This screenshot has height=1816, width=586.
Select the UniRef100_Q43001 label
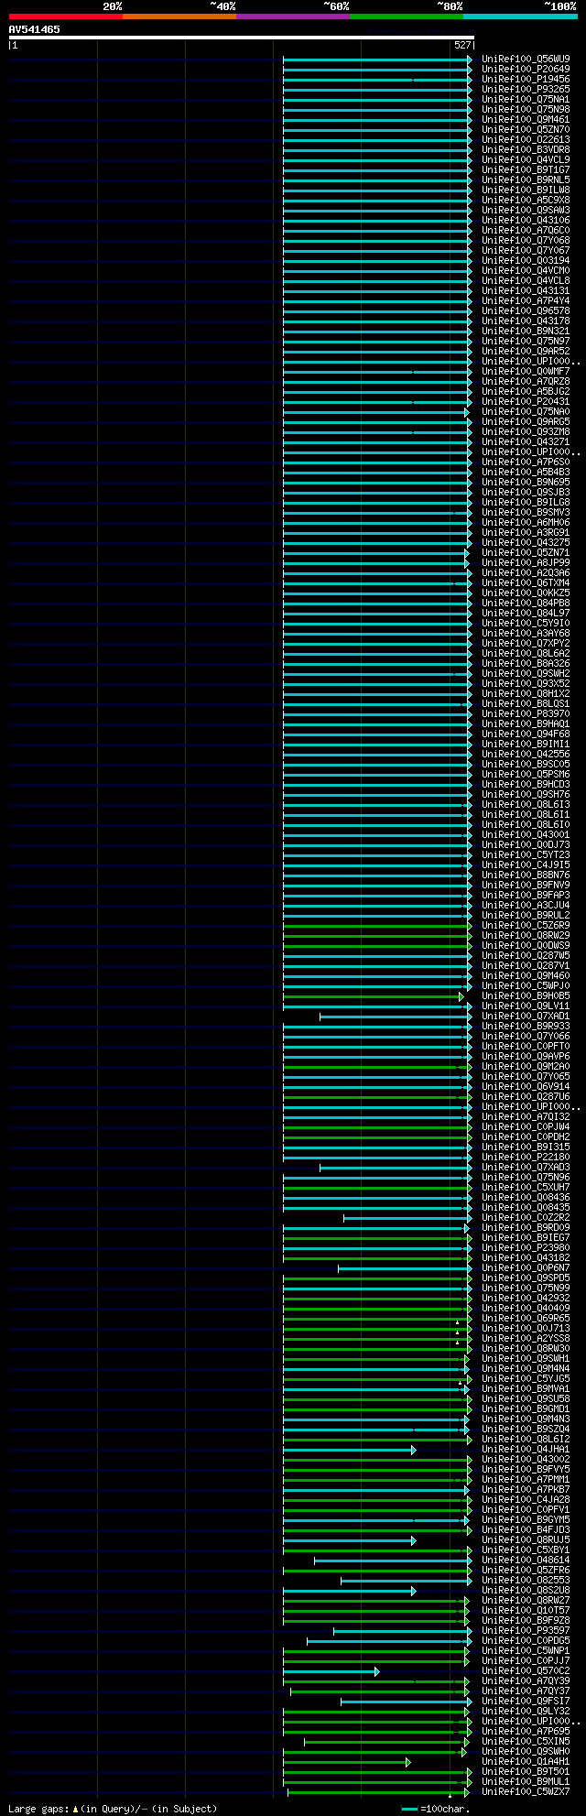[x=526, y=834]
